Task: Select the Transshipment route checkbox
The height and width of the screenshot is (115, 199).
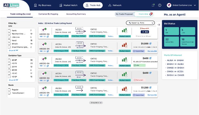Action: click(9, 93)
